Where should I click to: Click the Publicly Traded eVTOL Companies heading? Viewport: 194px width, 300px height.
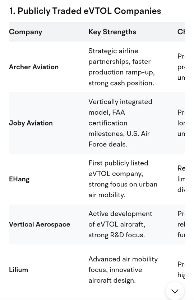tap(85, 11)
